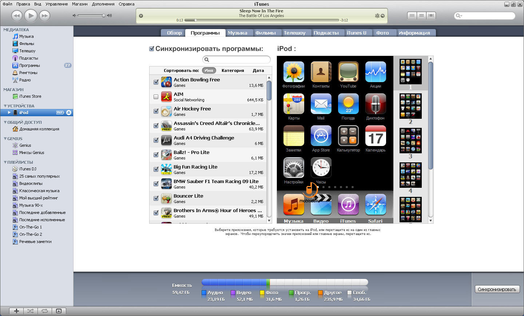Switch to Cover Flow view

click(x=431, y=16)
